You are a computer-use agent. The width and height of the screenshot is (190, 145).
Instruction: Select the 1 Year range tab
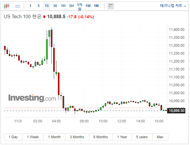(x=122, y=137)
